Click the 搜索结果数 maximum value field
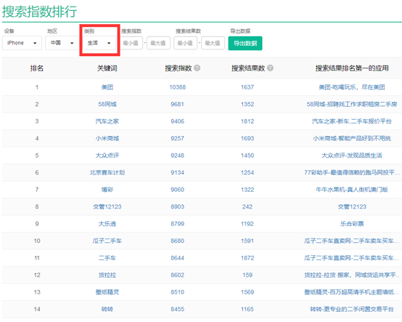Viewport: 402px width, 322px height. coord(213,43)
